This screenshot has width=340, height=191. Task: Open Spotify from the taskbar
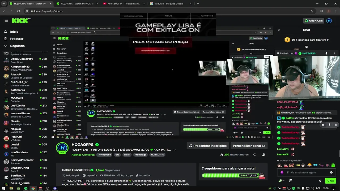coord(26,188)
